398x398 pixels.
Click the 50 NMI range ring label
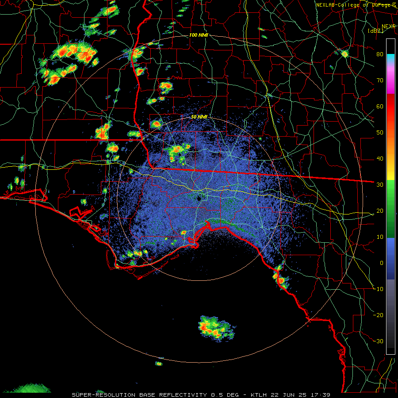pyautogui.click(x=199, y=117)
